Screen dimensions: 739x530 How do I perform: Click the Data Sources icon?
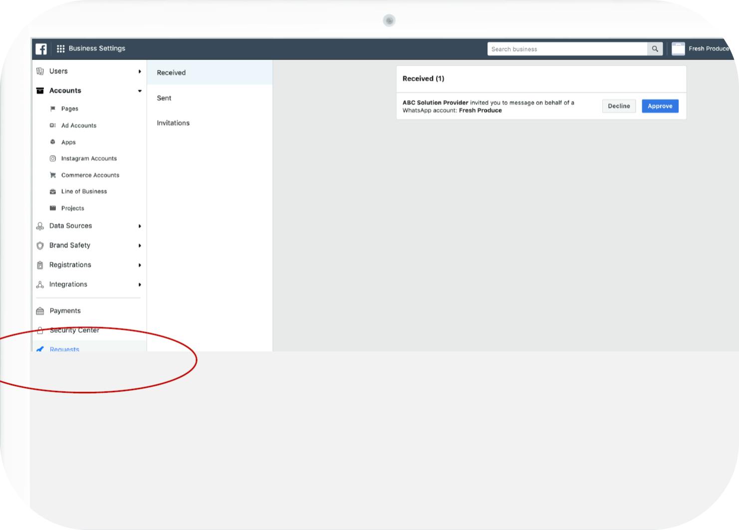pyautogui.click(x=40, y=226)
